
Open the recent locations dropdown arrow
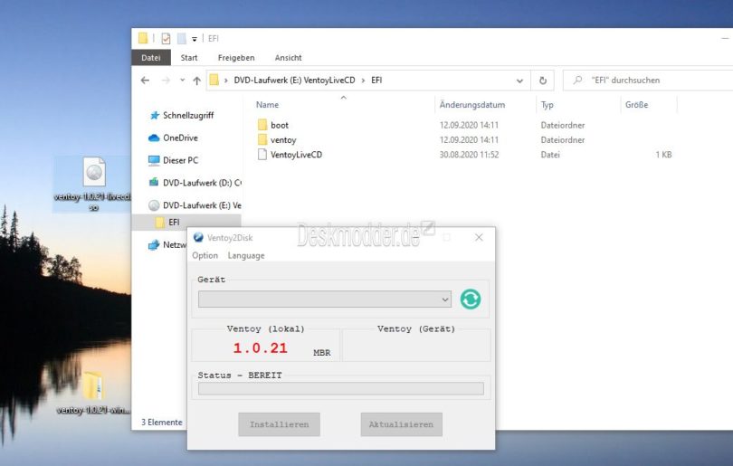pos(182,80)
